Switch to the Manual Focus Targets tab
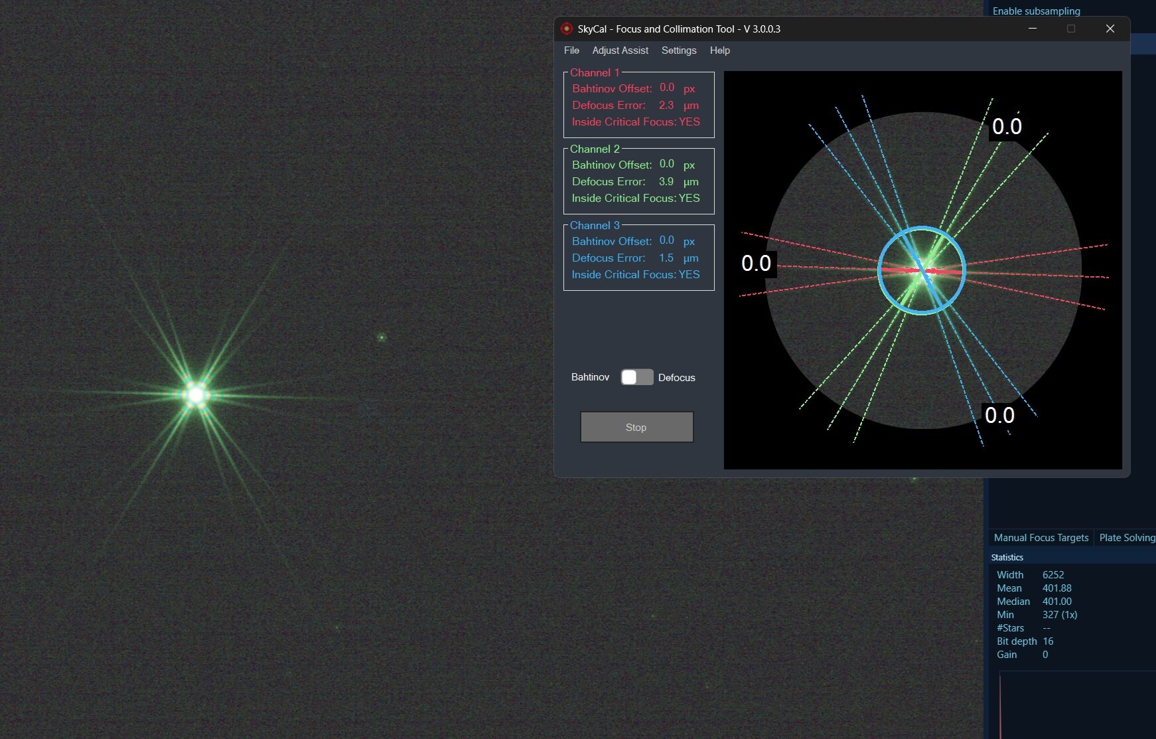The image size is (1156, 739). 1041,538
